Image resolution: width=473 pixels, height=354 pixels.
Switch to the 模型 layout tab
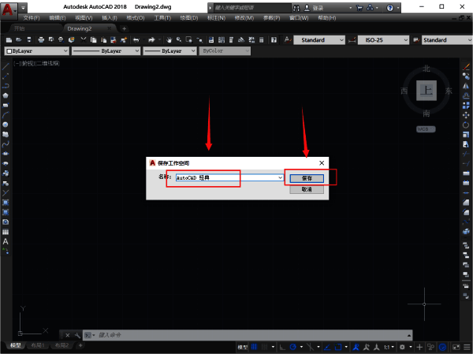(16, 345)
